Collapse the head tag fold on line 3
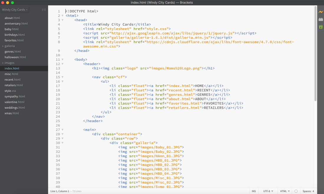The image size is (324, 194). click(x=63, y=20)
